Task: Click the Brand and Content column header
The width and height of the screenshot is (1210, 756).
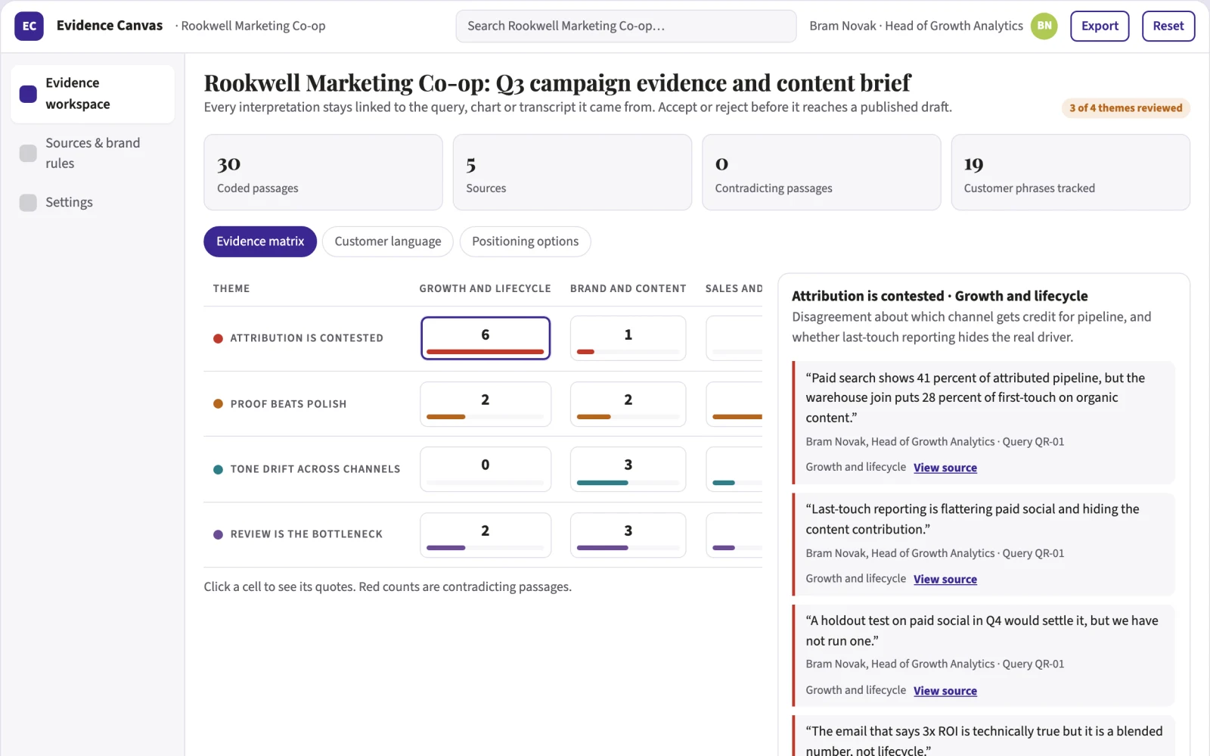Action: pyautogui.click(x=628, y=288)
